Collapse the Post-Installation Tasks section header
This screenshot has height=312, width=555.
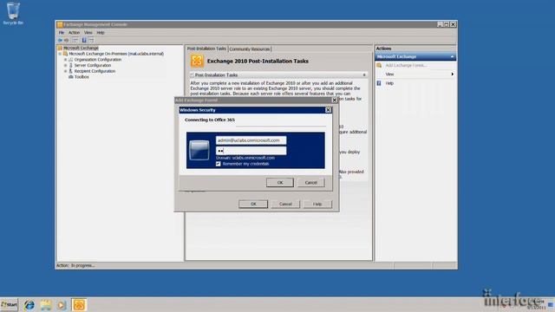point(364,75)
